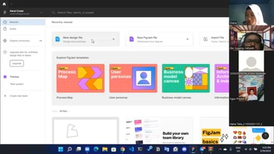Image resolution: width=274 pixels, height=154 pixels.
Task: Click the Recently viewed heading
Action: [x=62, y=22]
